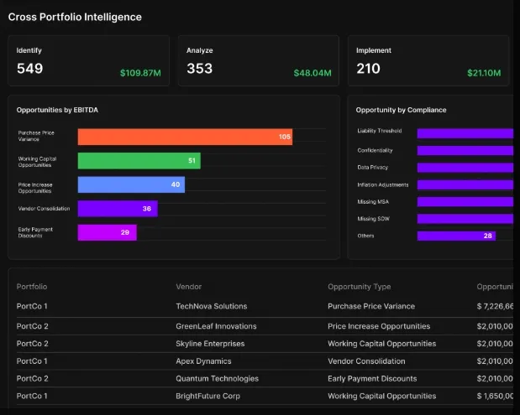Select the Vendor Consolidation bar showing 36

[118, 209]
